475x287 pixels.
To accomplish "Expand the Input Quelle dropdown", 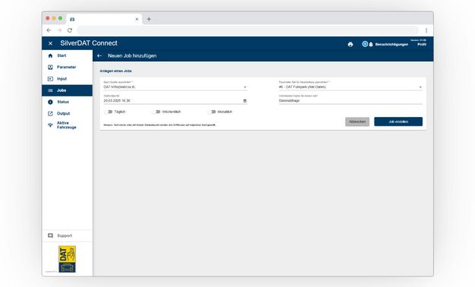I will coord(175,87).
